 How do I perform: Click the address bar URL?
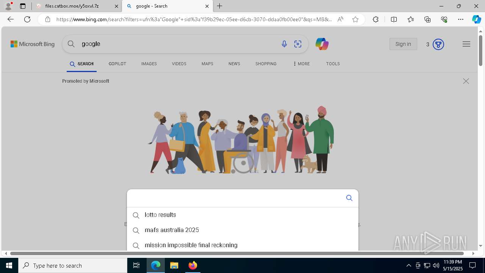(194, 19)
